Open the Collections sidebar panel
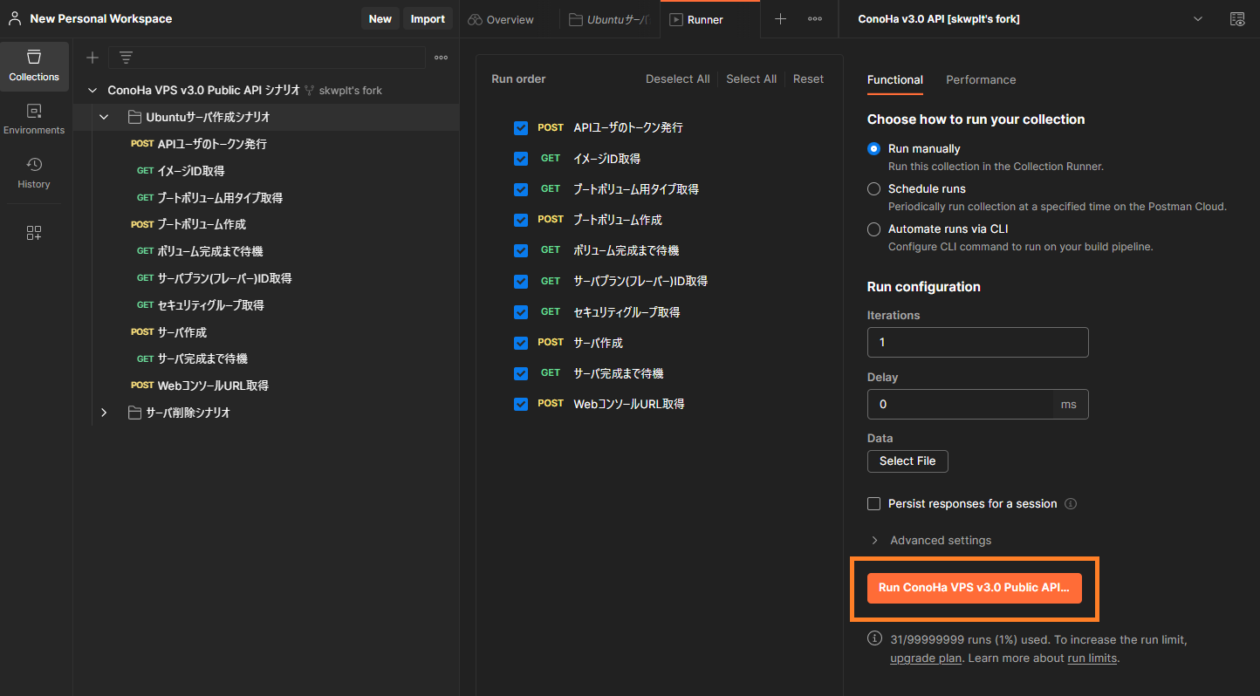This screenshot has width=1260, height=696. [34, 66]
